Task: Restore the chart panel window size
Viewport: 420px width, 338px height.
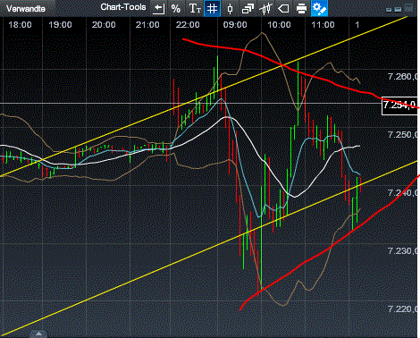Action: pyautogui.click(x=398, y=10)
